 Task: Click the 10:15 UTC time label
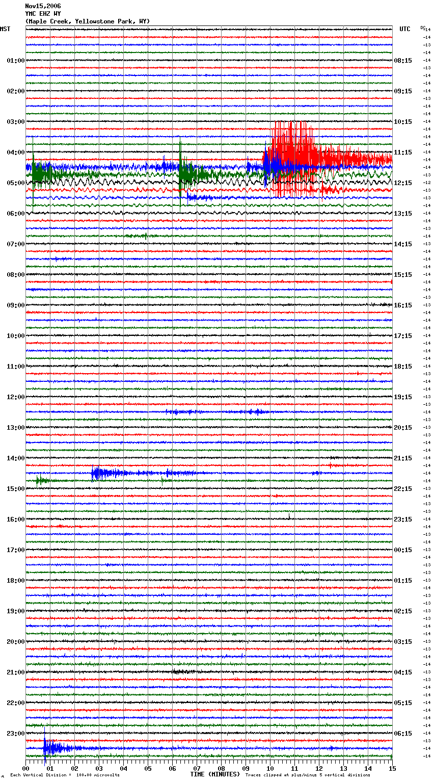pyautogui.click(x=403, y=122)
